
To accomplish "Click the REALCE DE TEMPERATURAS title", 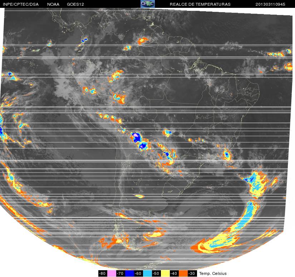I will [200, 4].
